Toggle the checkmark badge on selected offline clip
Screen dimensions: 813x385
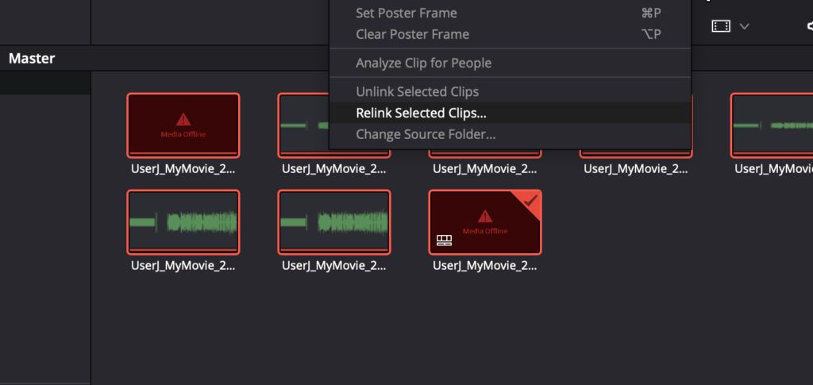coord(529,202)
